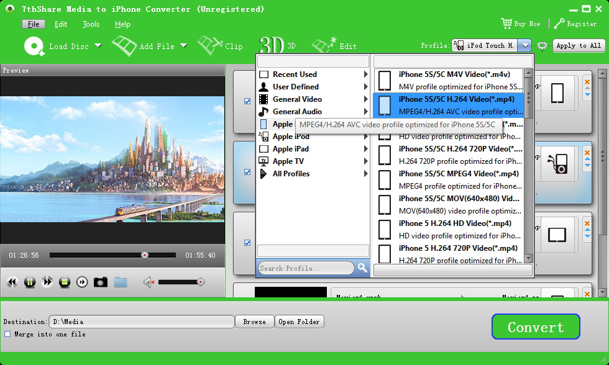Viewport: 609px width, 365px height.
Task: Choose iPhone 5 H.264 720P Video profile
Action: point(449,253)
